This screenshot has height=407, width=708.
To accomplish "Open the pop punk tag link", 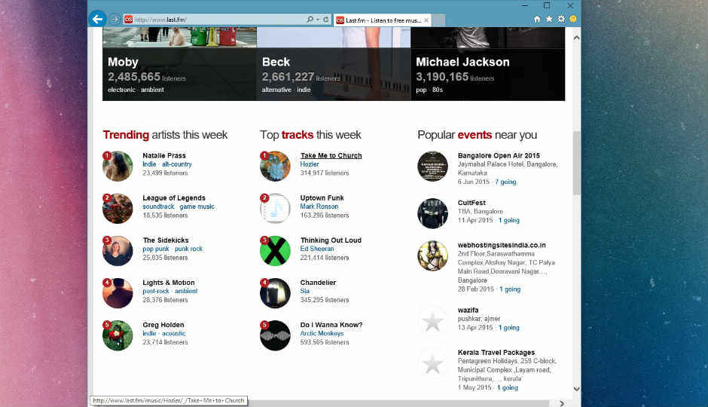I will click(156, 249).
